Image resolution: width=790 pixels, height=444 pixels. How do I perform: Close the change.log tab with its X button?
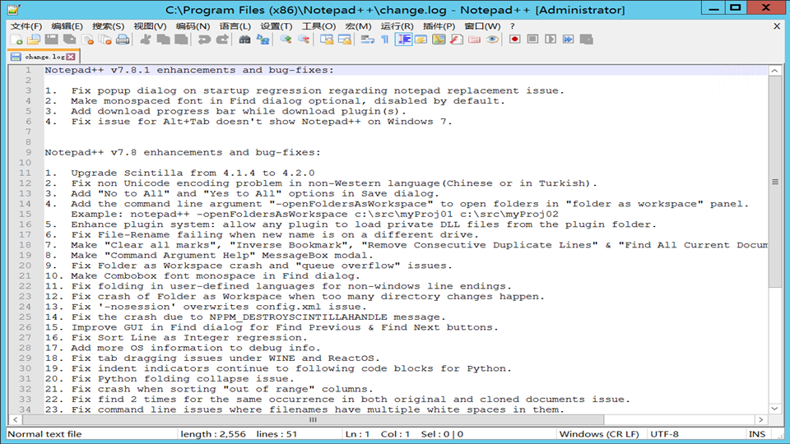(x=71, y=57)
